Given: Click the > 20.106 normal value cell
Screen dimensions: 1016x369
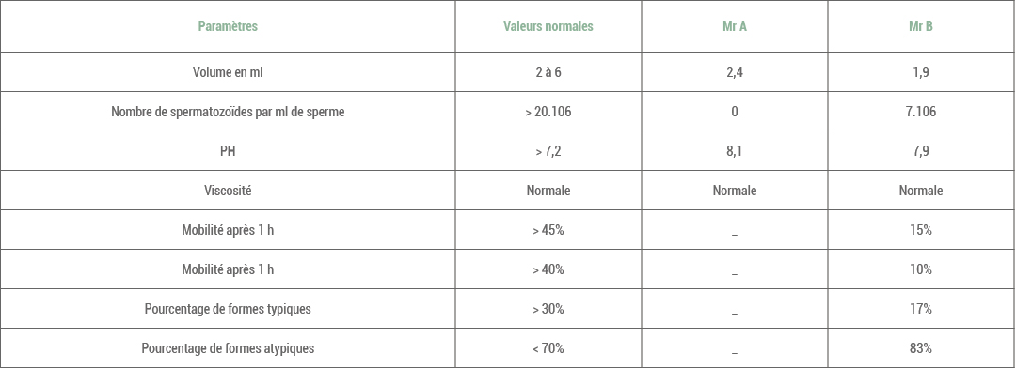Looking at the screenshot, I should (548, 112).
